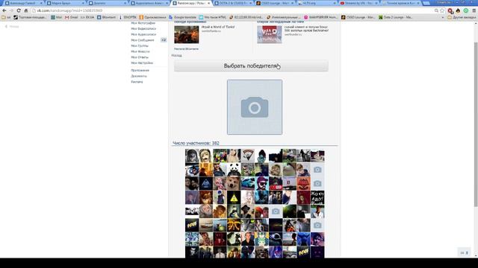Image resolution: width=478 pixels, height=268 pixels.
Task: Click the magnifier icon in address bar
Action: pyautogui.click(x=436, y=10)
